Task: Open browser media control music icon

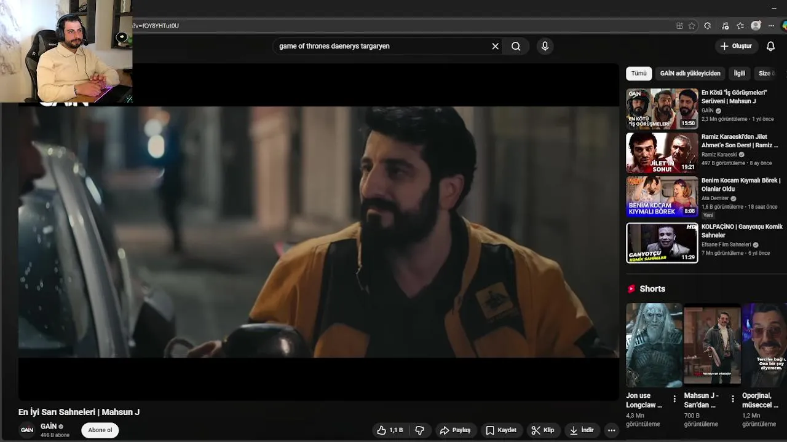Action: [x=725, y=26]
